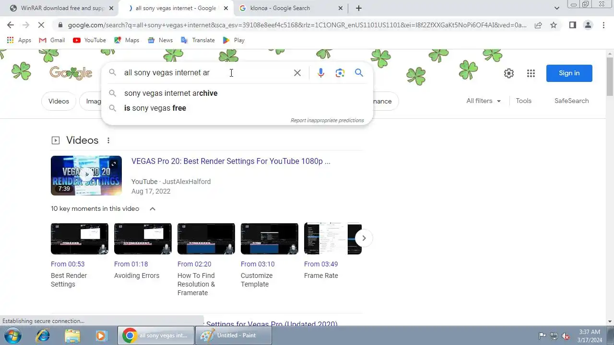614x345 pixels.
Task: Show next key moments arrow
Action: click(x=364, y=238)
